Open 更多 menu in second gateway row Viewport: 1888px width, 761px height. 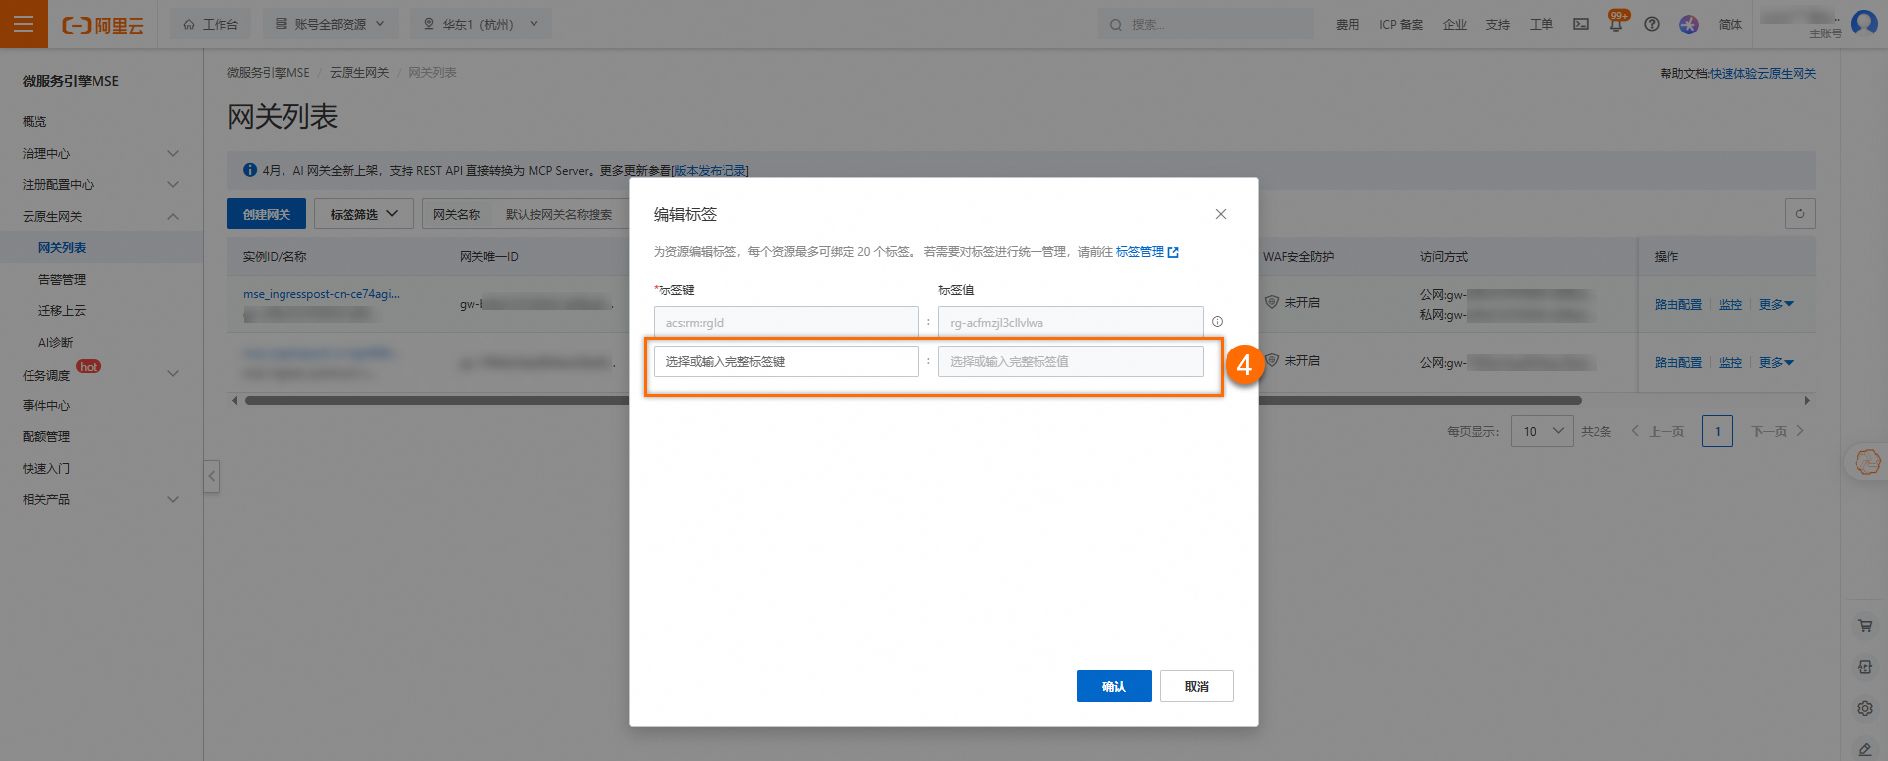1776,362
